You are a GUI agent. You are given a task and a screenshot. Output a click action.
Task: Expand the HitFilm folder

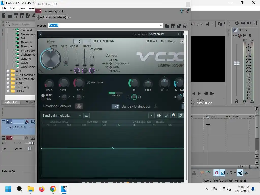(x=8, y=91)
